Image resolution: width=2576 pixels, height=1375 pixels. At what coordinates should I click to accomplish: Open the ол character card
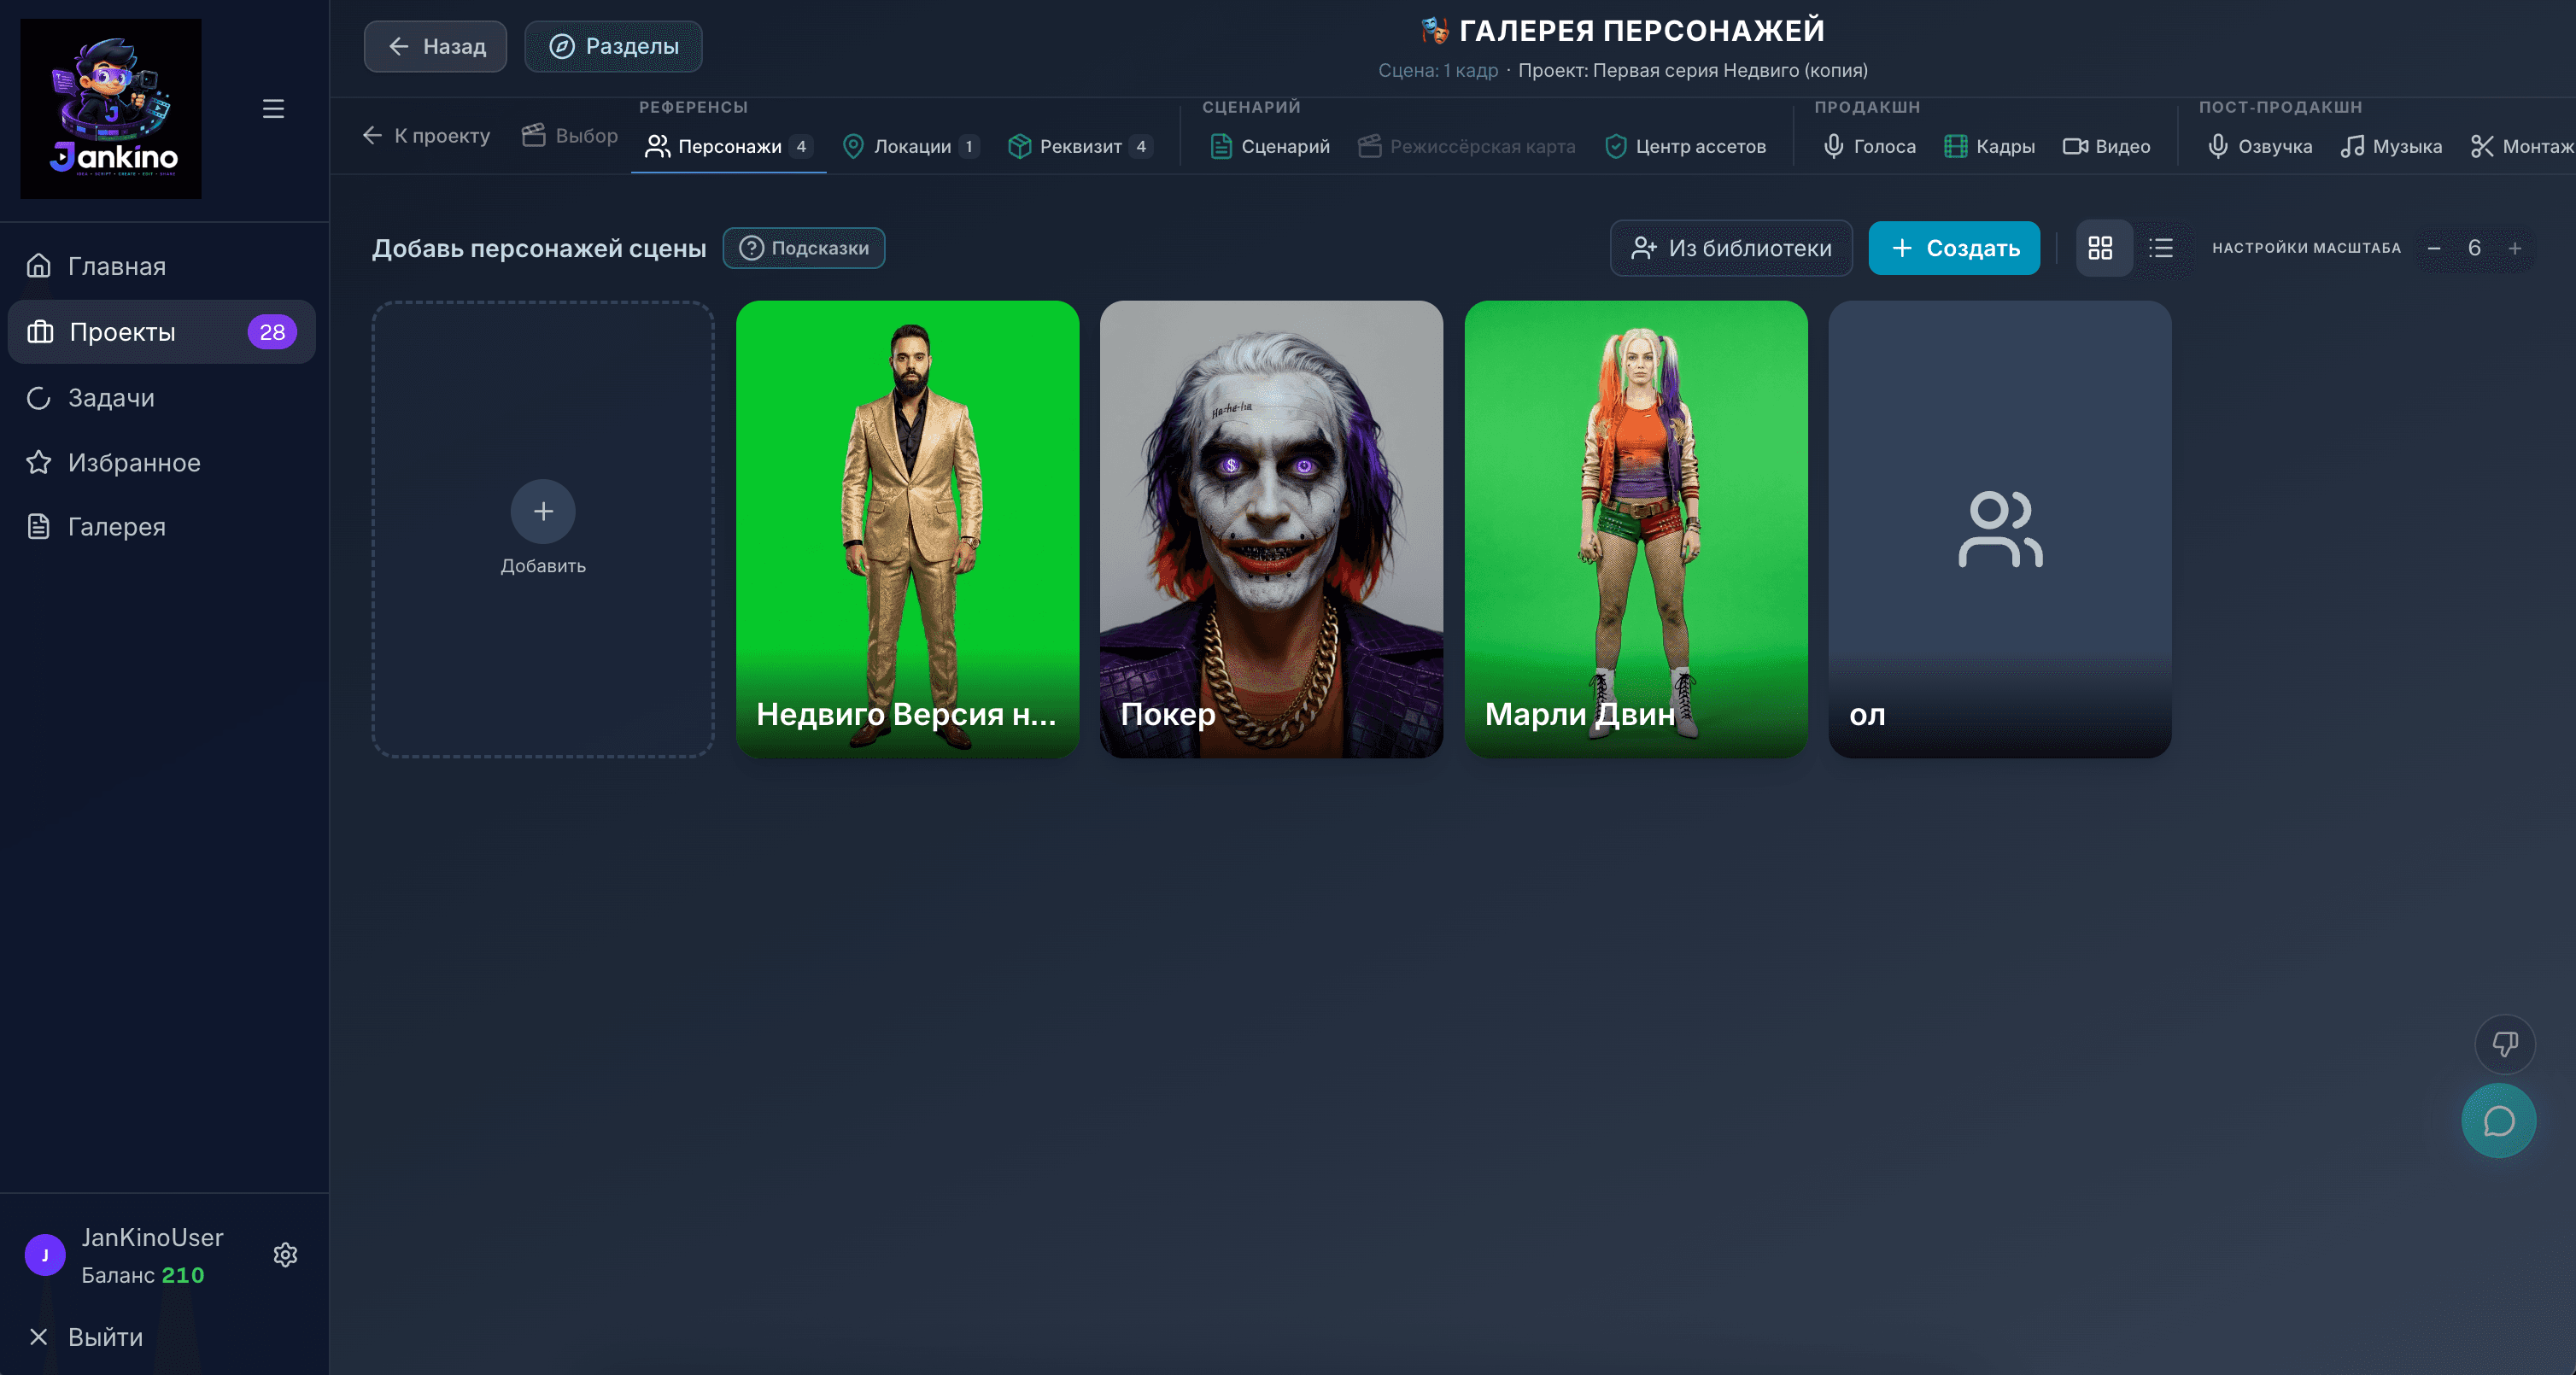pyautogui.click(x=2000, y=529)
